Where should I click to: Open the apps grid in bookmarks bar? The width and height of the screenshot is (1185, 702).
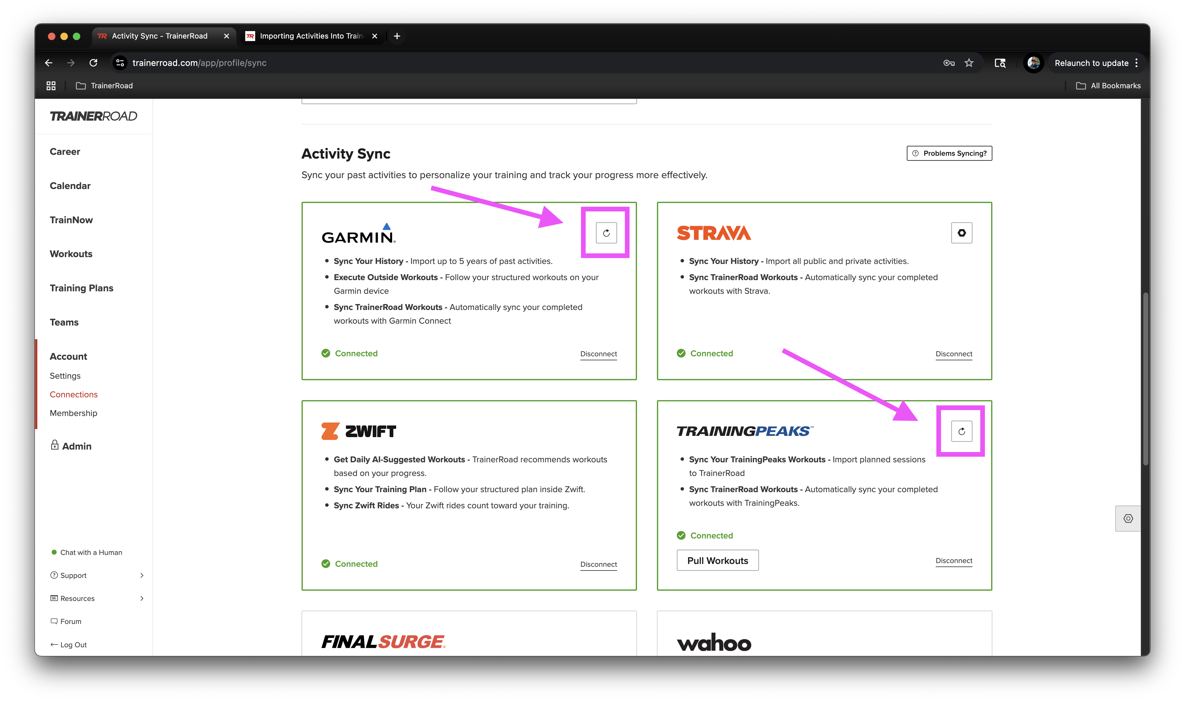click(51, 85)
